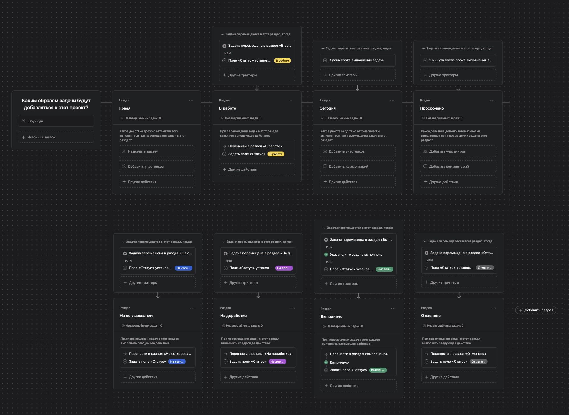
Task: Click person icon next to «Назначить задачу»
Action: [124, 151]
